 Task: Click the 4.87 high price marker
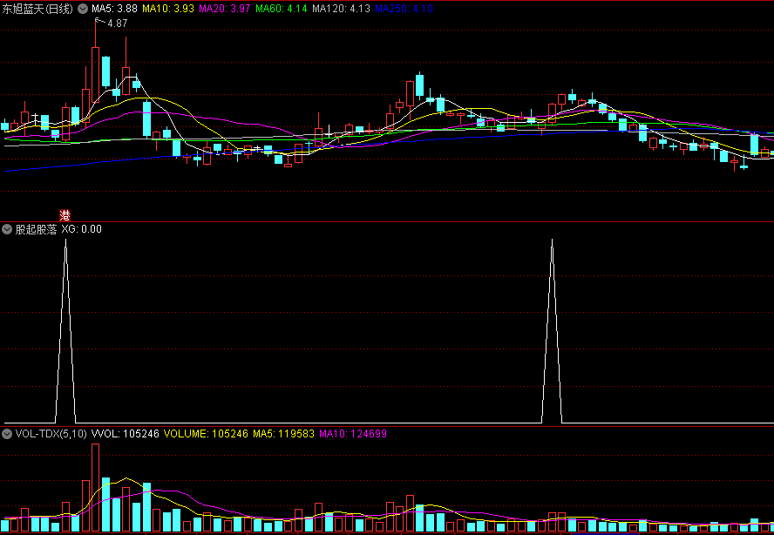point(117,24)
